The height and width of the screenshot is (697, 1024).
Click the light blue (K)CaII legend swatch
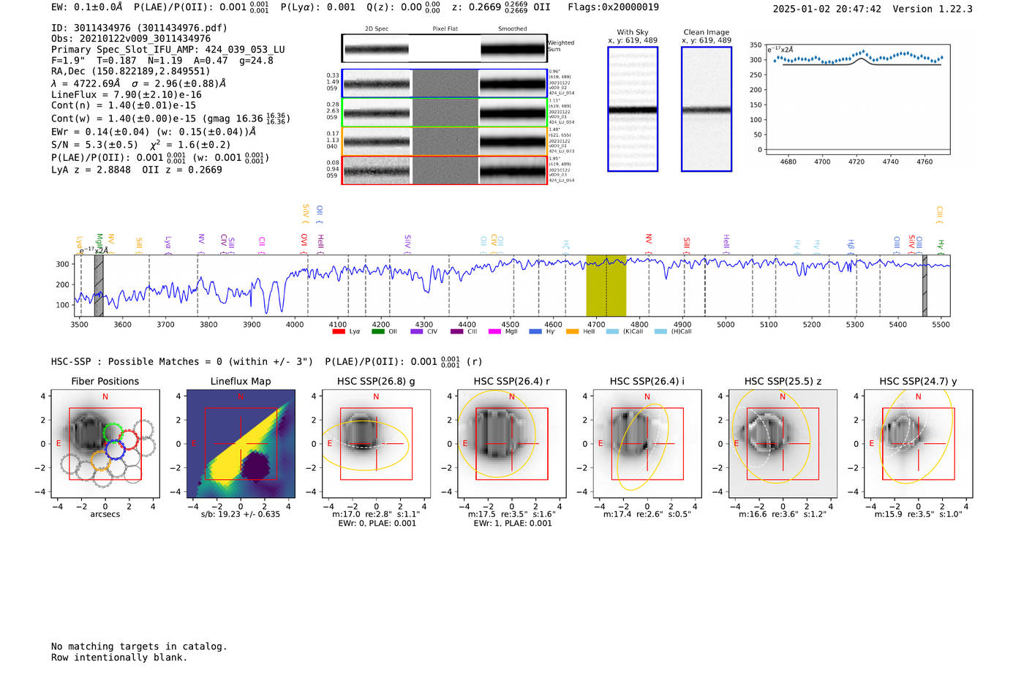point(612,331)
